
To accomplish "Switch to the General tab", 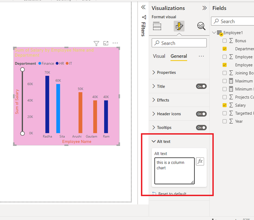I will click(x=179, y=56).
